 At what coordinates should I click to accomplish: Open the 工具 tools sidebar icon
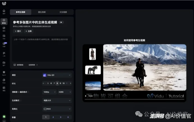4,54
